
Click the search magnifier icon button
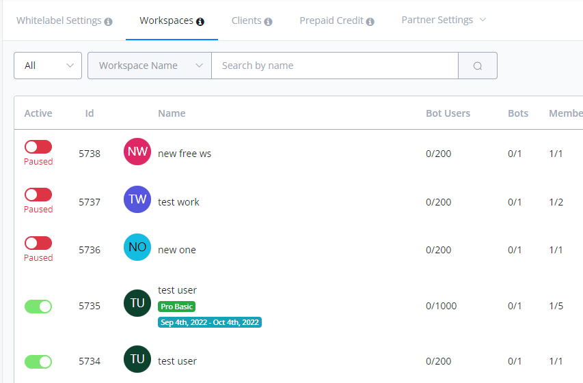[x=477, y=66]
